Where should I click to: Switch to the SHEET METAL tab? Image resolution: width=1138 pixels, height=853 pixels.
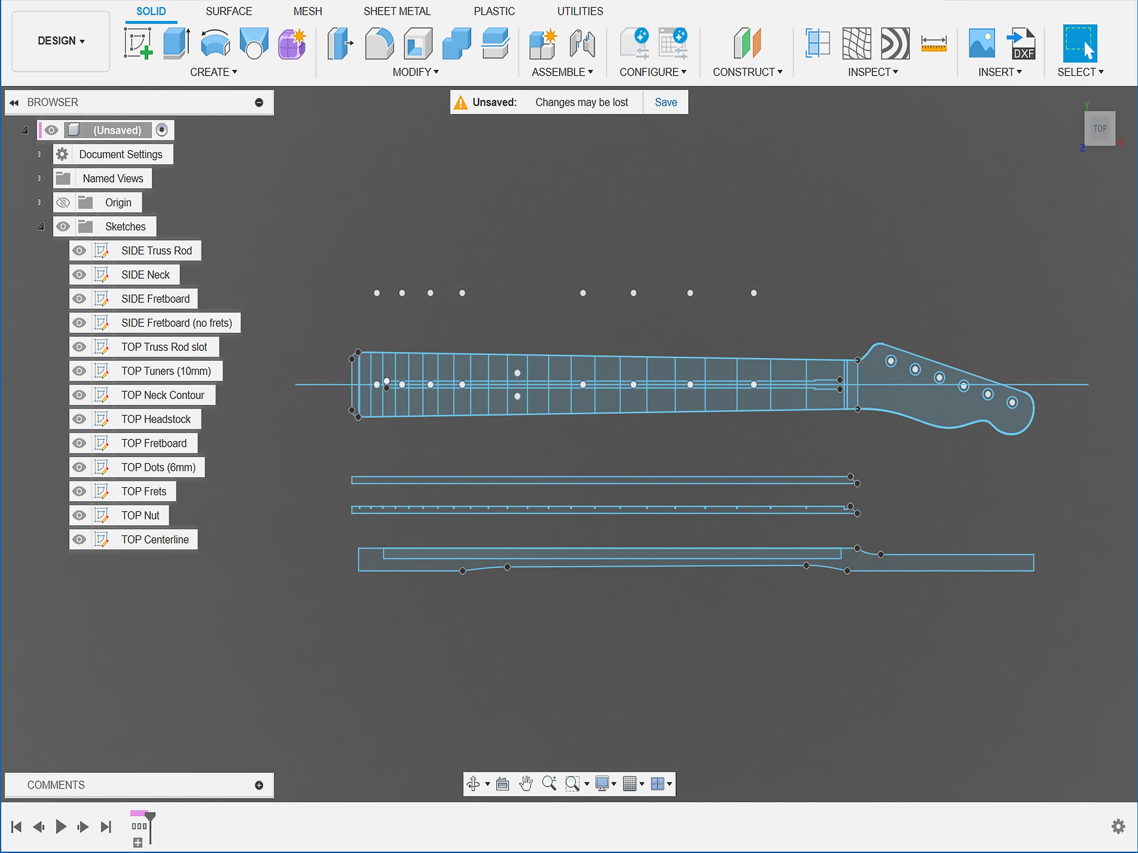[397, 11]
